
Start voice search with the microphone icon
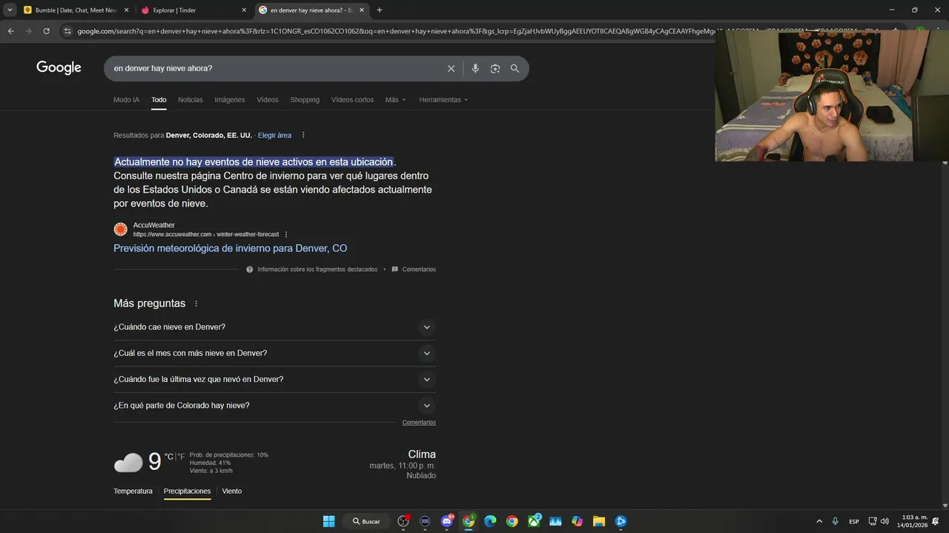475,68
